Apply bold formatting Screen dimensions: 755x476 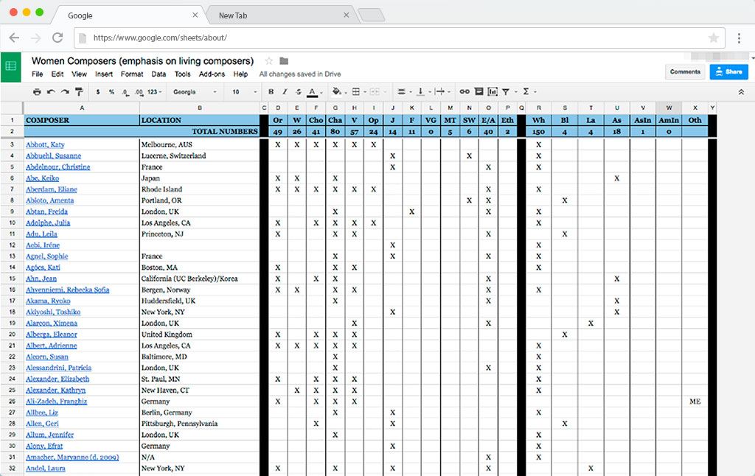pyautogui.click(x=271, y=91)
